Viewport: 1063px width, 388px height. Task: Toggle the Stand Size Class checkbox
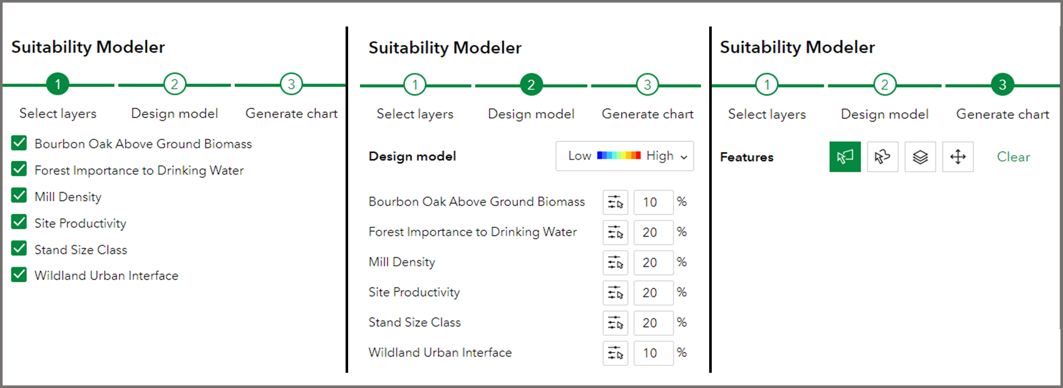point(19,248)
